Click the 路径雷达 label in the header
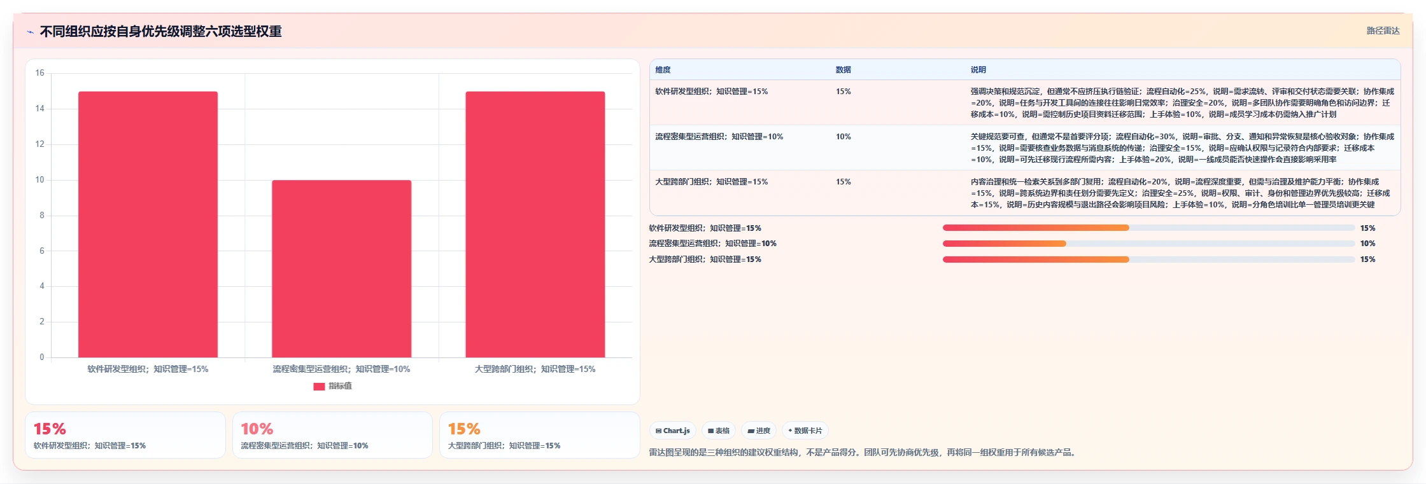This screenshot has height=484, width=1426. (x=1383, y=31)
